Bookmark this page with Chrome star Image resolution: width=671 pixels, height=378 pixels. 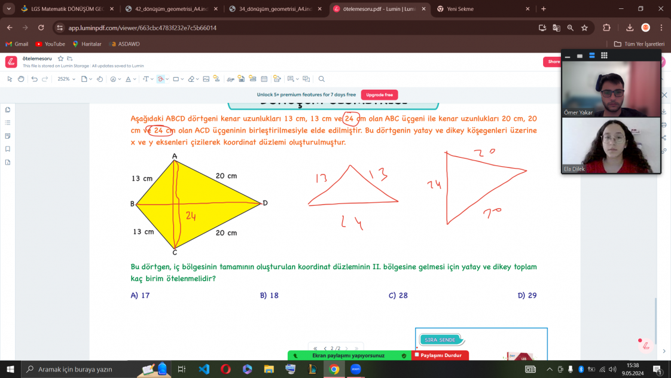(584, 28)
